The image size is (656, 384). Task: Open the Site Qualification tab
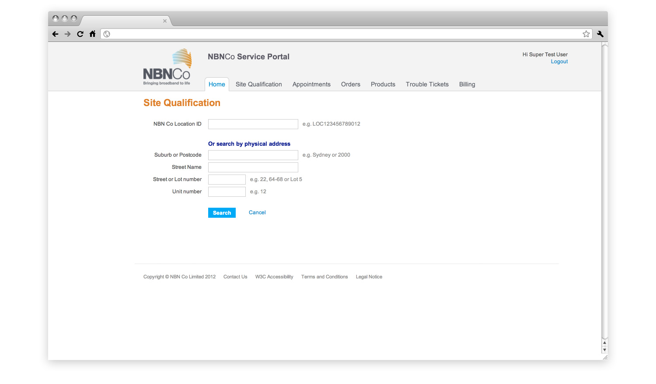(x=259, y=84)
